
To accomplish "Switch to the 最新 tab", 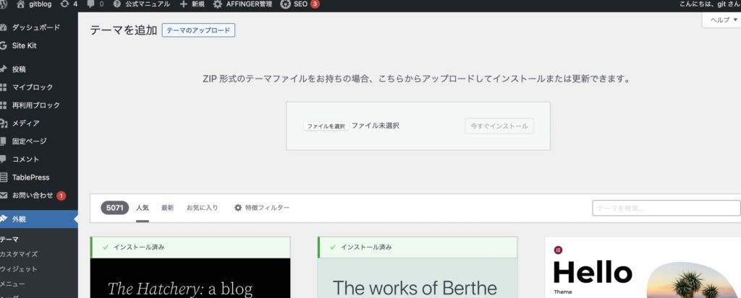I will 167,208.
